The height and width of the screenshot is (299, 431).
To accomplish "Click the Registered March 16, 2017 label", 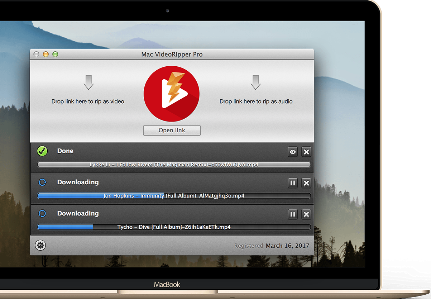I will [271, 246].
